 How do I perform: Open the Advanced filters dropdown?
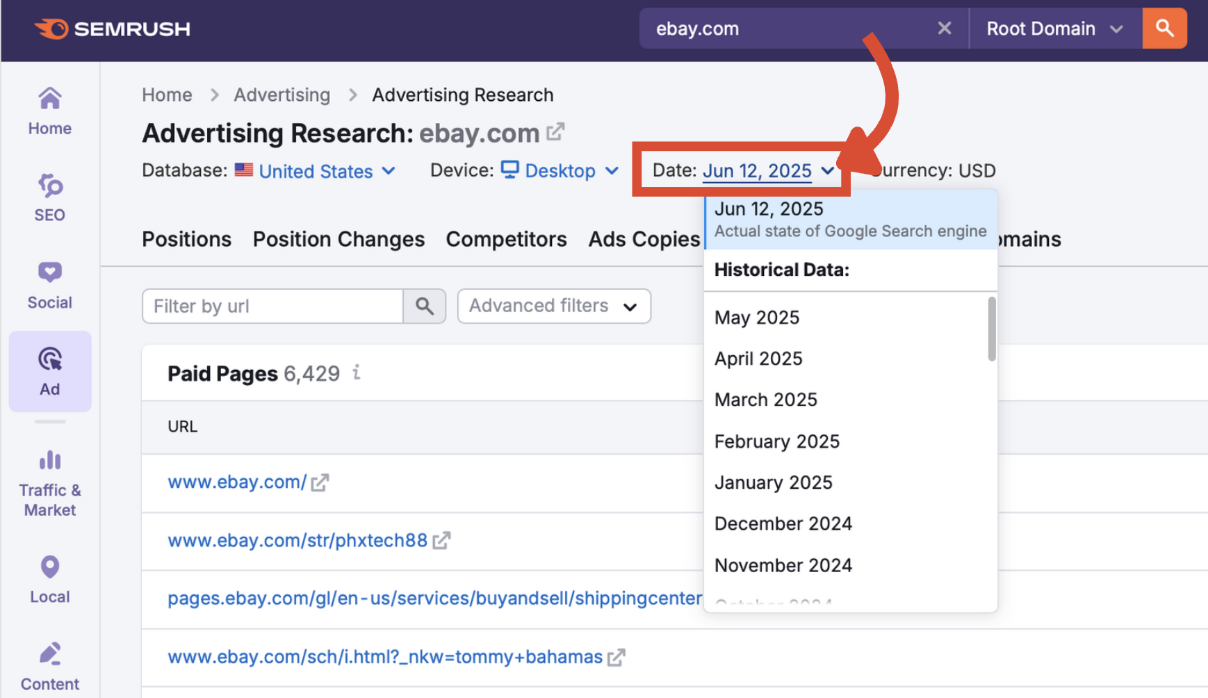553,306
